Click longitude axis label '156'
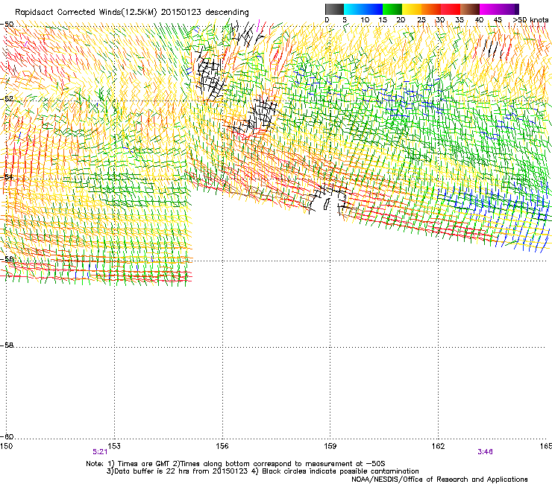552x484 pixels. pos(222,446)
